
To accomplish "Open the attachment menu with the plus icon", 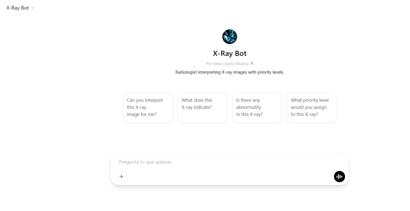I will tap(122, 177).
